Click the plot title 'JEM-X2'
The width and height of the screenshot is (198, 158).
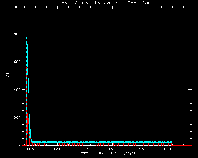[68, 3]
